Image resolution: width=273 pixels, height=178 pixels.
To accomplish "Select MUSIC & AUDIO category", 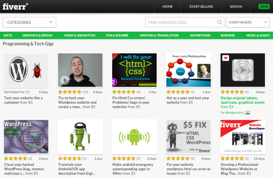I will pyautogui.click(x=258, y=35).
